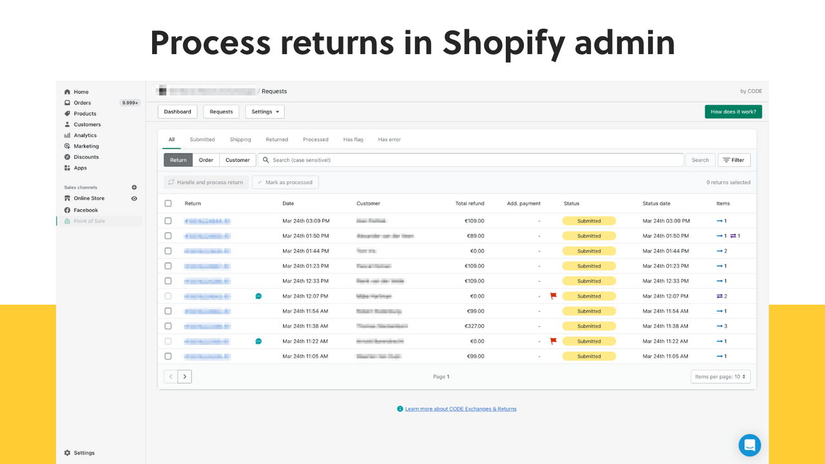Click the How does it work? button
The width and height of the screenshot is (825, 464).
[733, 111]
